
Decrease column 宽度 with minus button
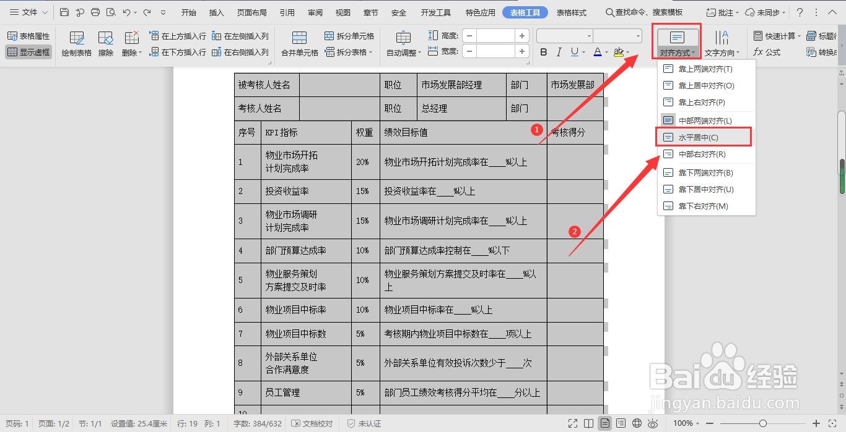470,51
